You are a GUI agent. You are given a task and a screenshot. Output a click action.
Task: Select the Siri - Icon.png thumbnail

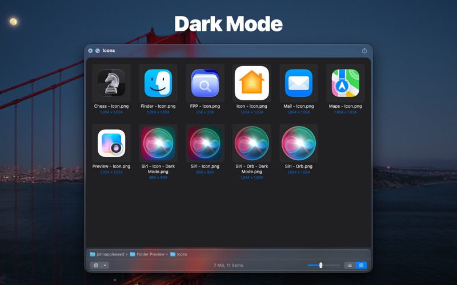coord(205,143)
